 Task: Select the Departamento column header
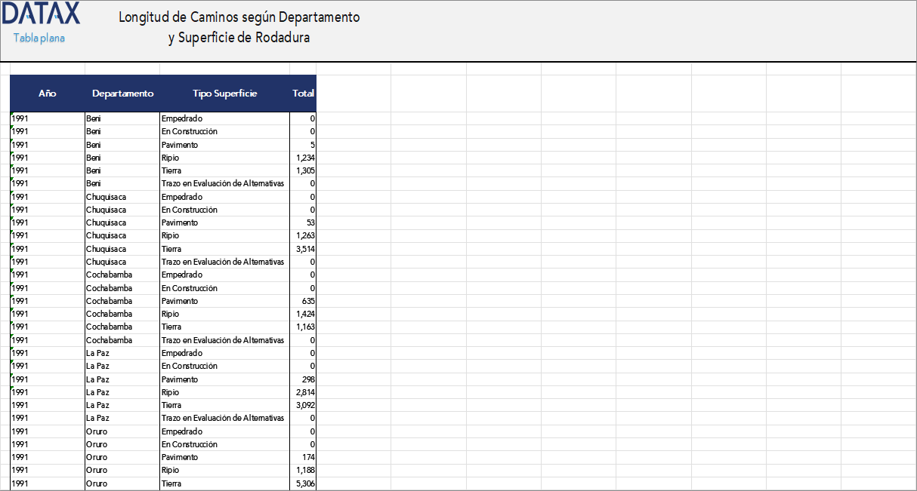122,94
